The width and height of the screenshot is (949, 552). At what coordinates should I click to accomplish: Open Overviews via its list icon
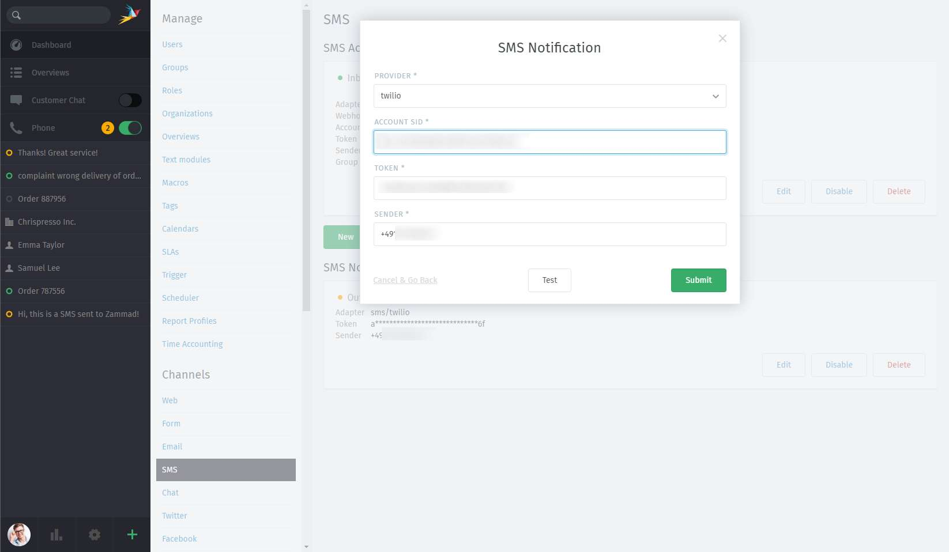coord(16,73)
